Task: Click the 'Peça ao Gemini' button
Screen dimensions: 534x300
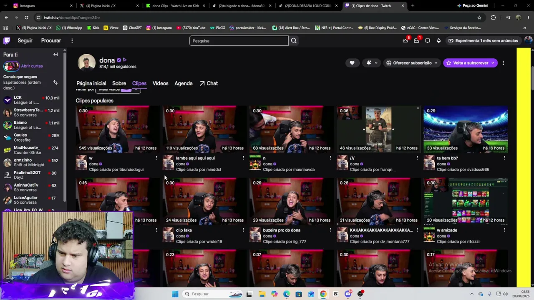Action: click(x=472, y=6)
